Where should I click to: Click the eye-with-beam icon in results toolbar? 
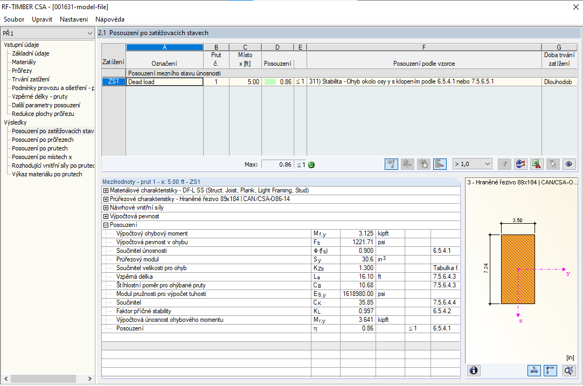(x=407, y=164)
